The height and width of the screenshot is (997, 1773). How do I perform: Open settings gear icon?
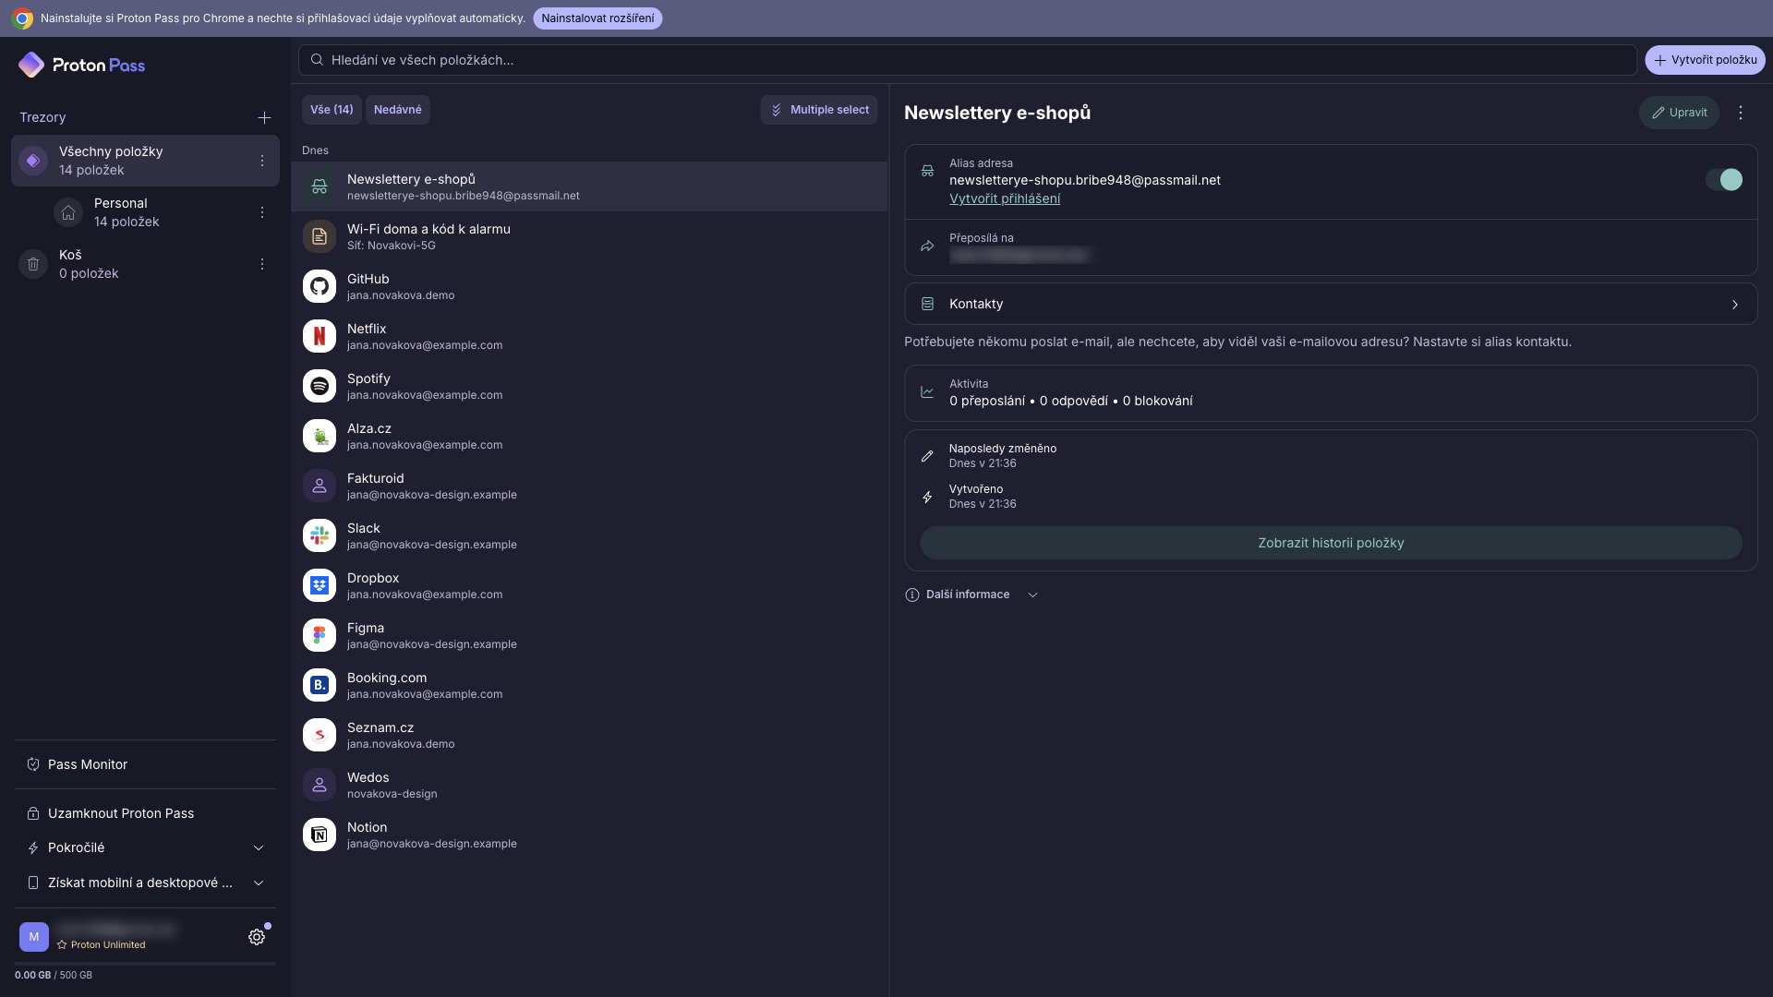(257, 937)
